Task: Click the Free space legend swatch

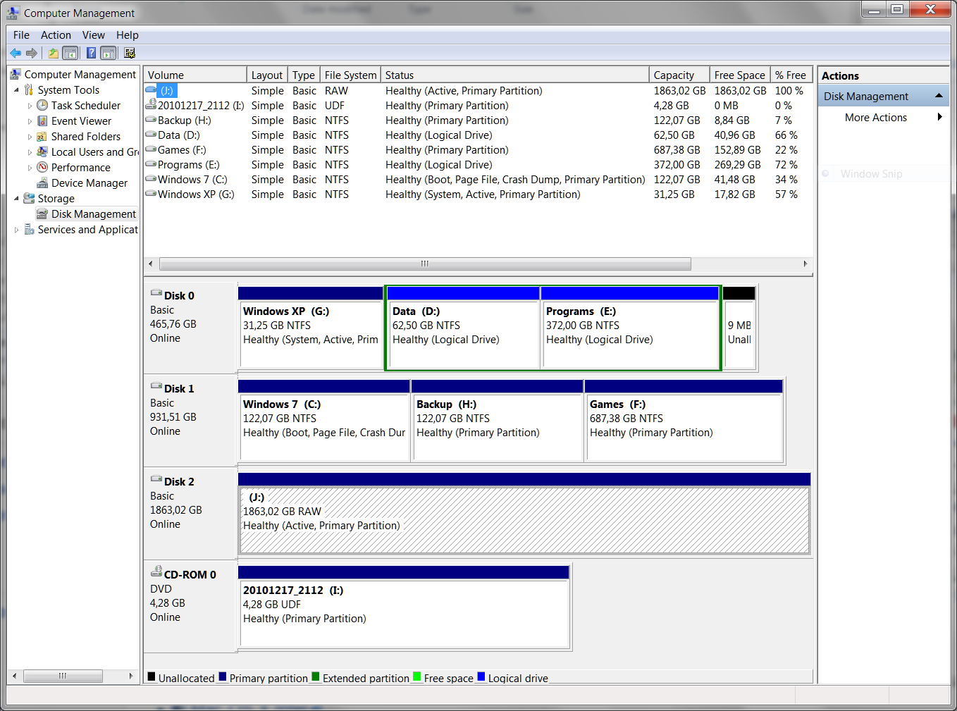Action: tap(417, 676)
